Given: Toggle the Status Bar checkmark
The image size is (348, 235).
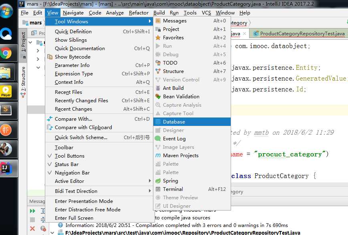Looking at the screenshot, I should click(50, 164).
